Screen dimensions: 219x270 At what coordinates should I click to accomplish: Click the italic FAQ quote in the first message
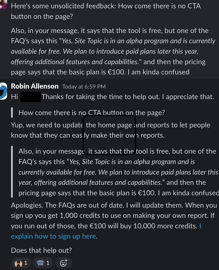[113, 51]
